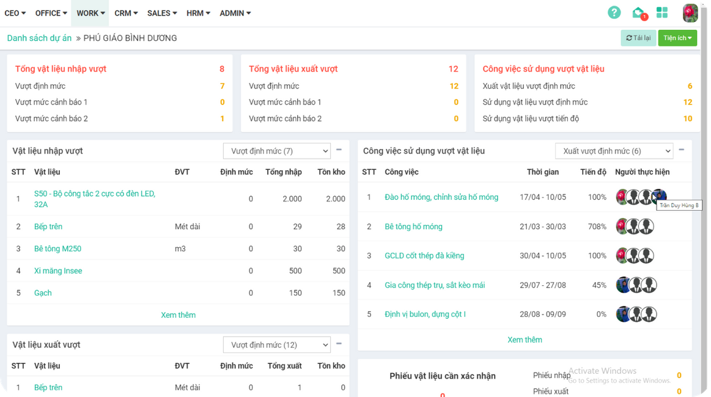Viewport: 711px width, 397px height.
Task: Open the Vượt định mức (12) dropdown
Action: point(276,345)
